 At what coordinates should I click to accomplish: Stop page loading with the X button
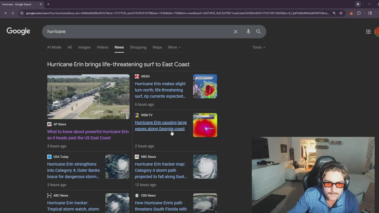pyautogui.click(x=13, y=13)
